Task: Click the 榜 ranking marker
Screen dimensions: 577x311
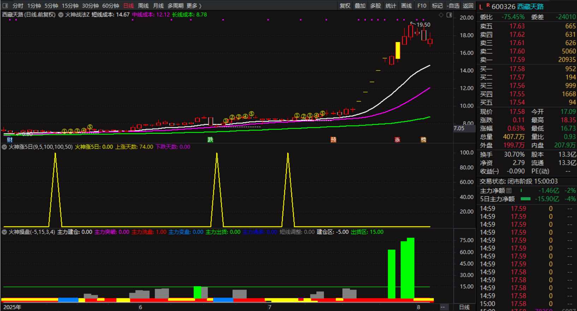Action: 423,140
